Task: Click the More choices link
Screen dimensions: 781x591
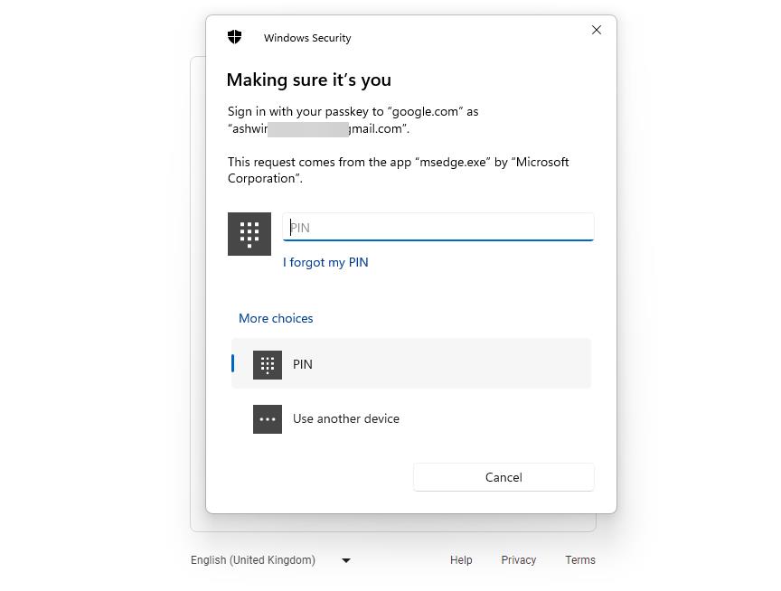Action: click(x=276, y=318)
